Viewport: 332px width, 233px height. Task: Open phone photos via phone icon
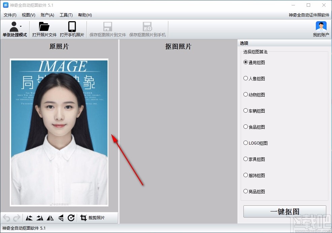72,27
